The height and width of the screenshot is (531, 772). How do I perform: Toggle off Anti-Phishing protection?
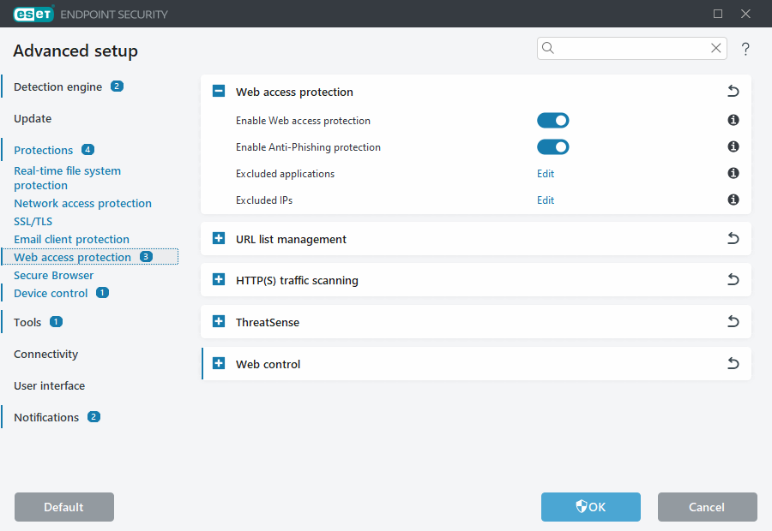[x=552, y=146]
